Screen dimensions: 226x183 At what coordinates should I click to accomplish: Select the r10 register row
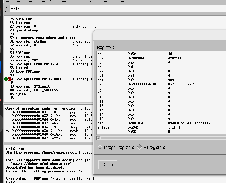[161, 97]
